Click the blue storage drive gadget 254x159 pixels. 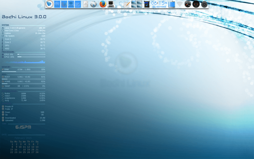pos(171,4)
